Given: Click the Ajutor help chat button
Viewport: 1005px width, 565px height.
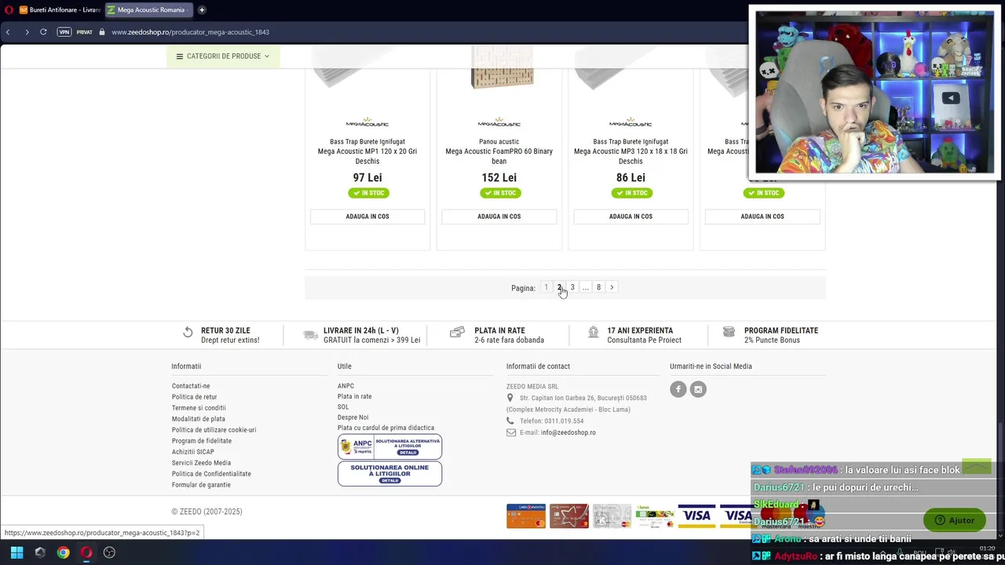Looking at the screenshot, I should tap(955, 520).
